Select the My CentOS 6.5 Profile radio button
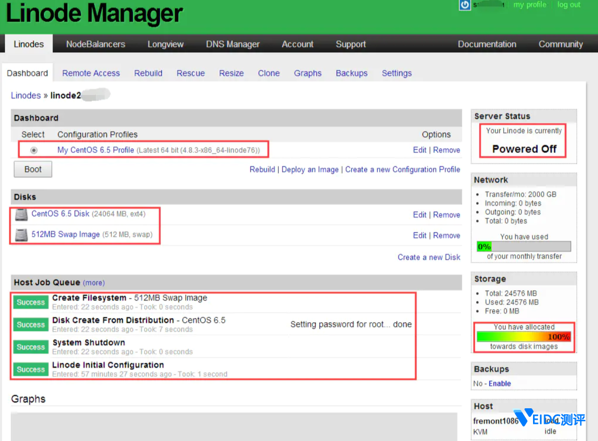Screen dimensions: 598x441 click(34, 150)
